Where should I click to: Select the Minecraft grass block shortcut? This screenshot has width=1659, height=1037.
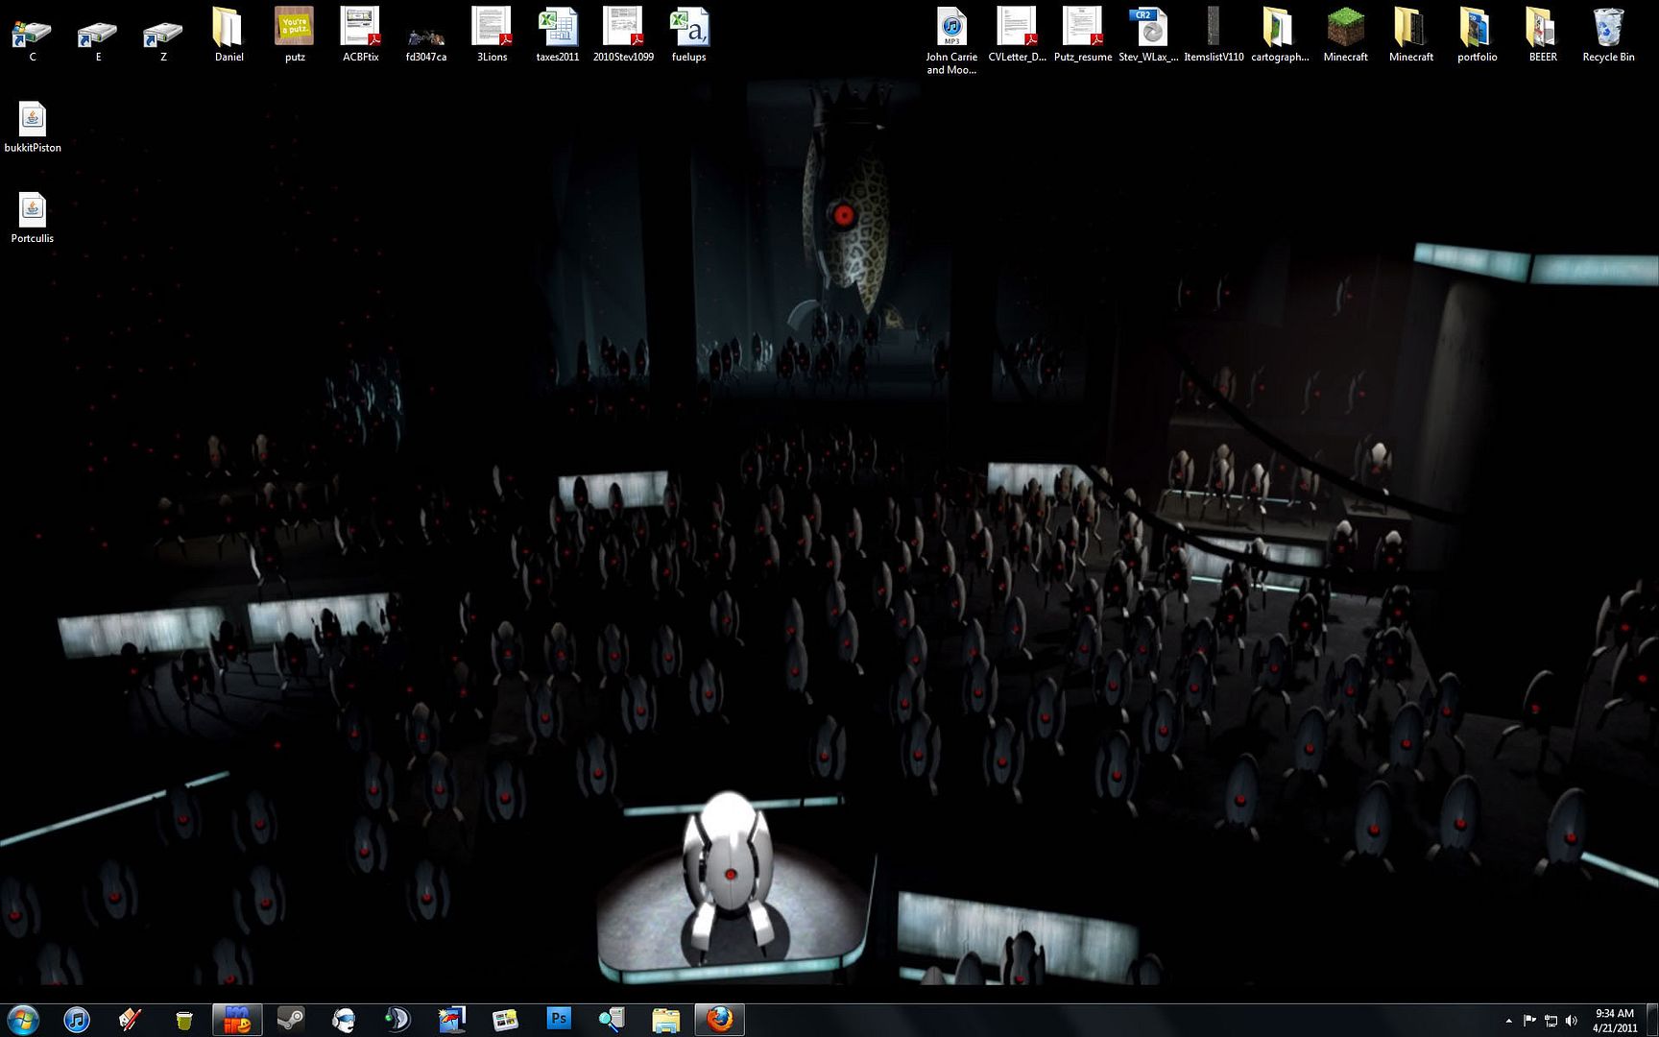[1345, 34]
